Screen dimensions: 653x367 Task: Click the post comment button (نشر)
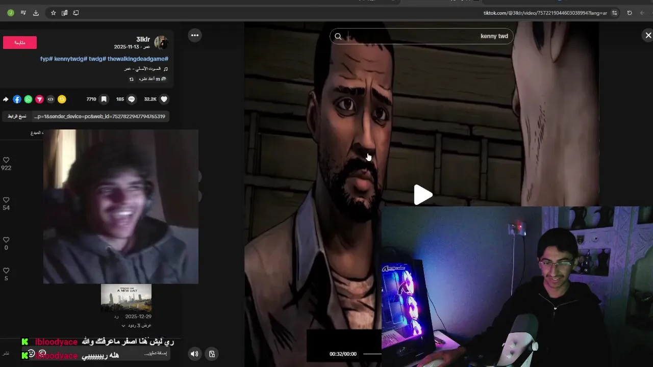tap(6, 353)
